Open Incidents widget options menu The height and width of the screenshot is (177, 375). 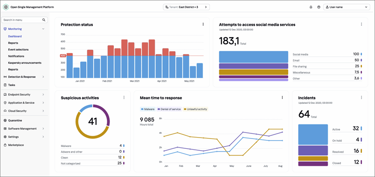pyautogui.click(x=361, y=98)
